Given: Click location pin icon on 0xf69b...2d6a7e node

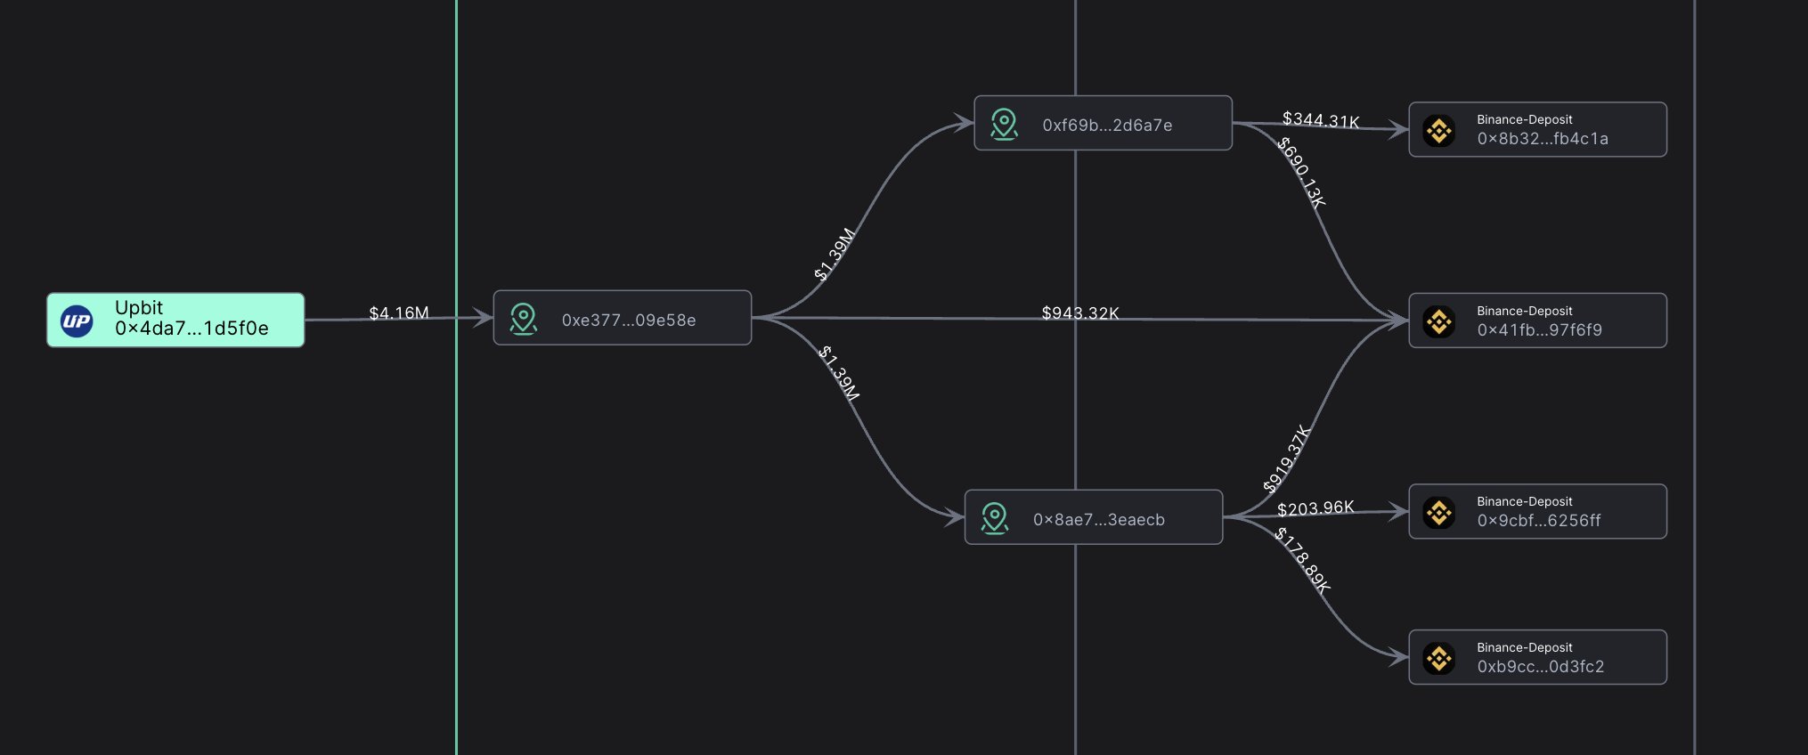Looking at the screenshot, I should point(1004,124).
